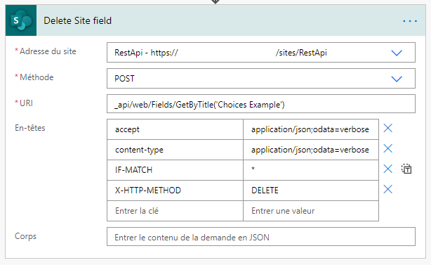The image size is (431, 265).
Task: Edit the IF-MATCH asterisk value
Action: pyautogui.click(x=311, y=170)
